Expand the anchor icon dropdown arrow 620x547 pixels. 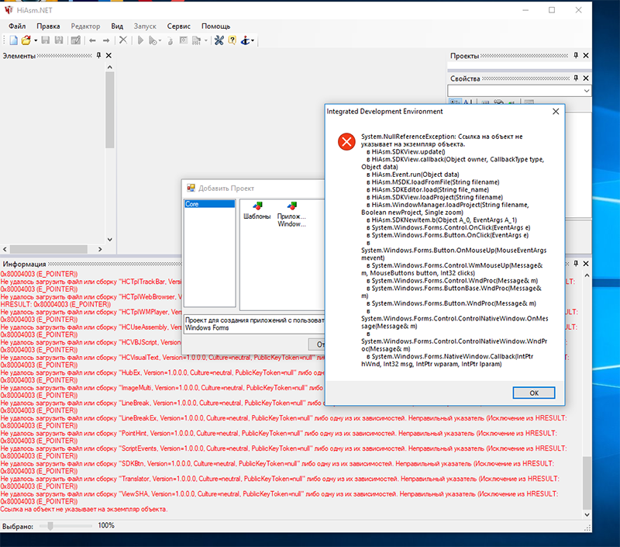click(253, 40)
